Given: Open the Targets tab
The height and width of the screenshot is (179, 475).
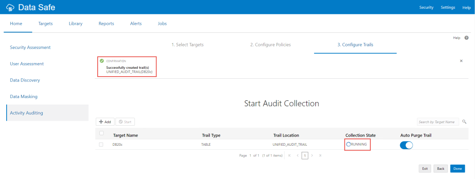Looking at the screenshot, I should [x=45, y=24].
